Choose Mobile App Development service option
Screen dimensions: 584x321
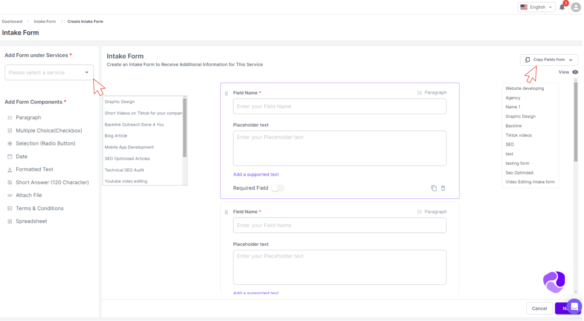coord(129,147)
